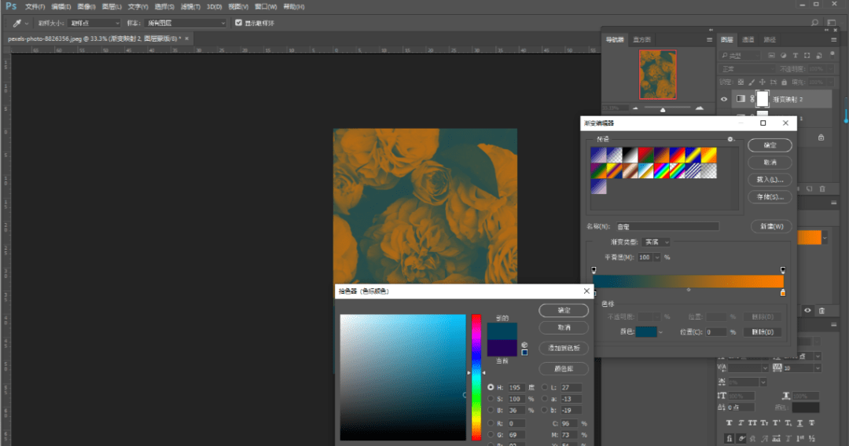Click the gradient name input field

click(x=667, y=226)
